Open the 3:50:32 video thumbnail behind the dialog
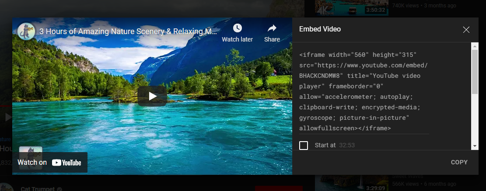The image size is (486, 191). [351, 8]
